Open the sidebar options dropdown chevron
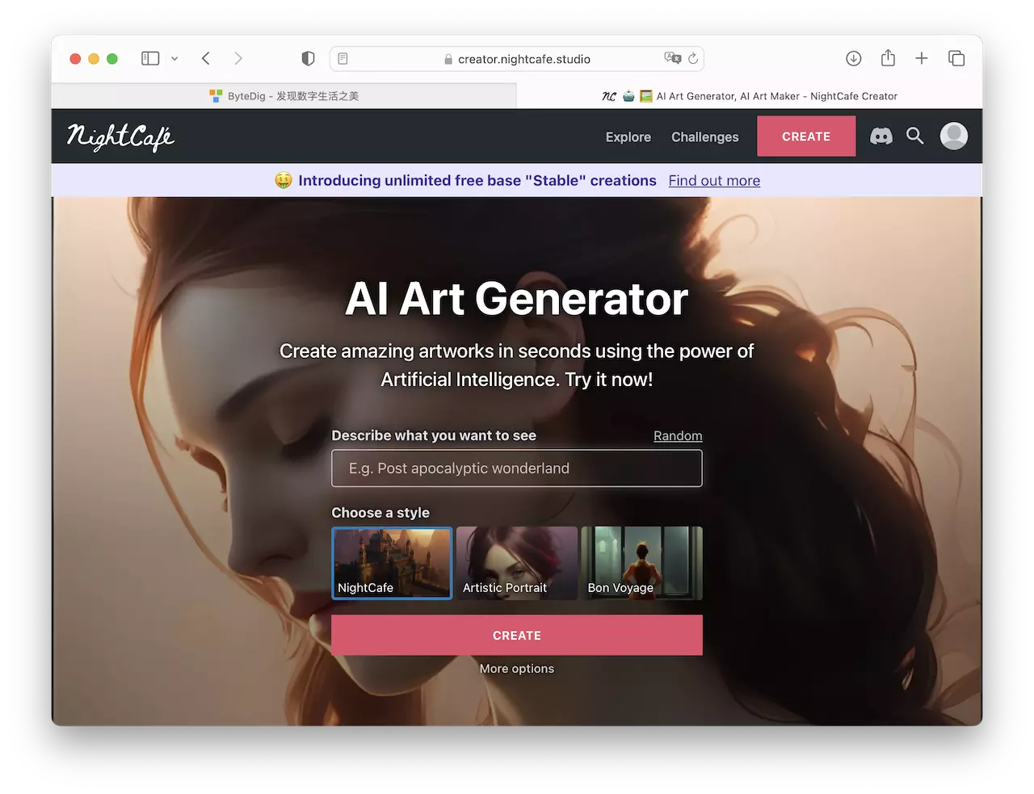 coord(174,58)
